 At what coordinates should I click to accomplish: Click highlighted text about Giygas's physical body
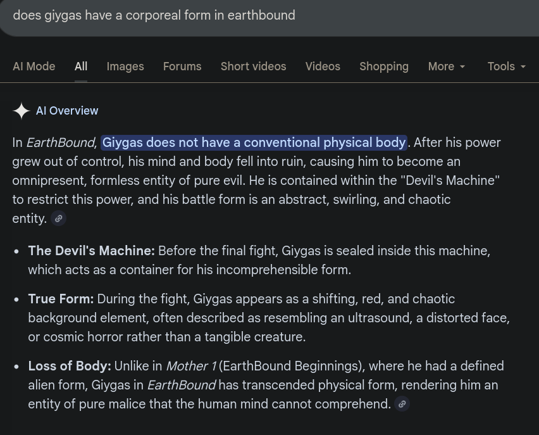[x=254, y=142]
